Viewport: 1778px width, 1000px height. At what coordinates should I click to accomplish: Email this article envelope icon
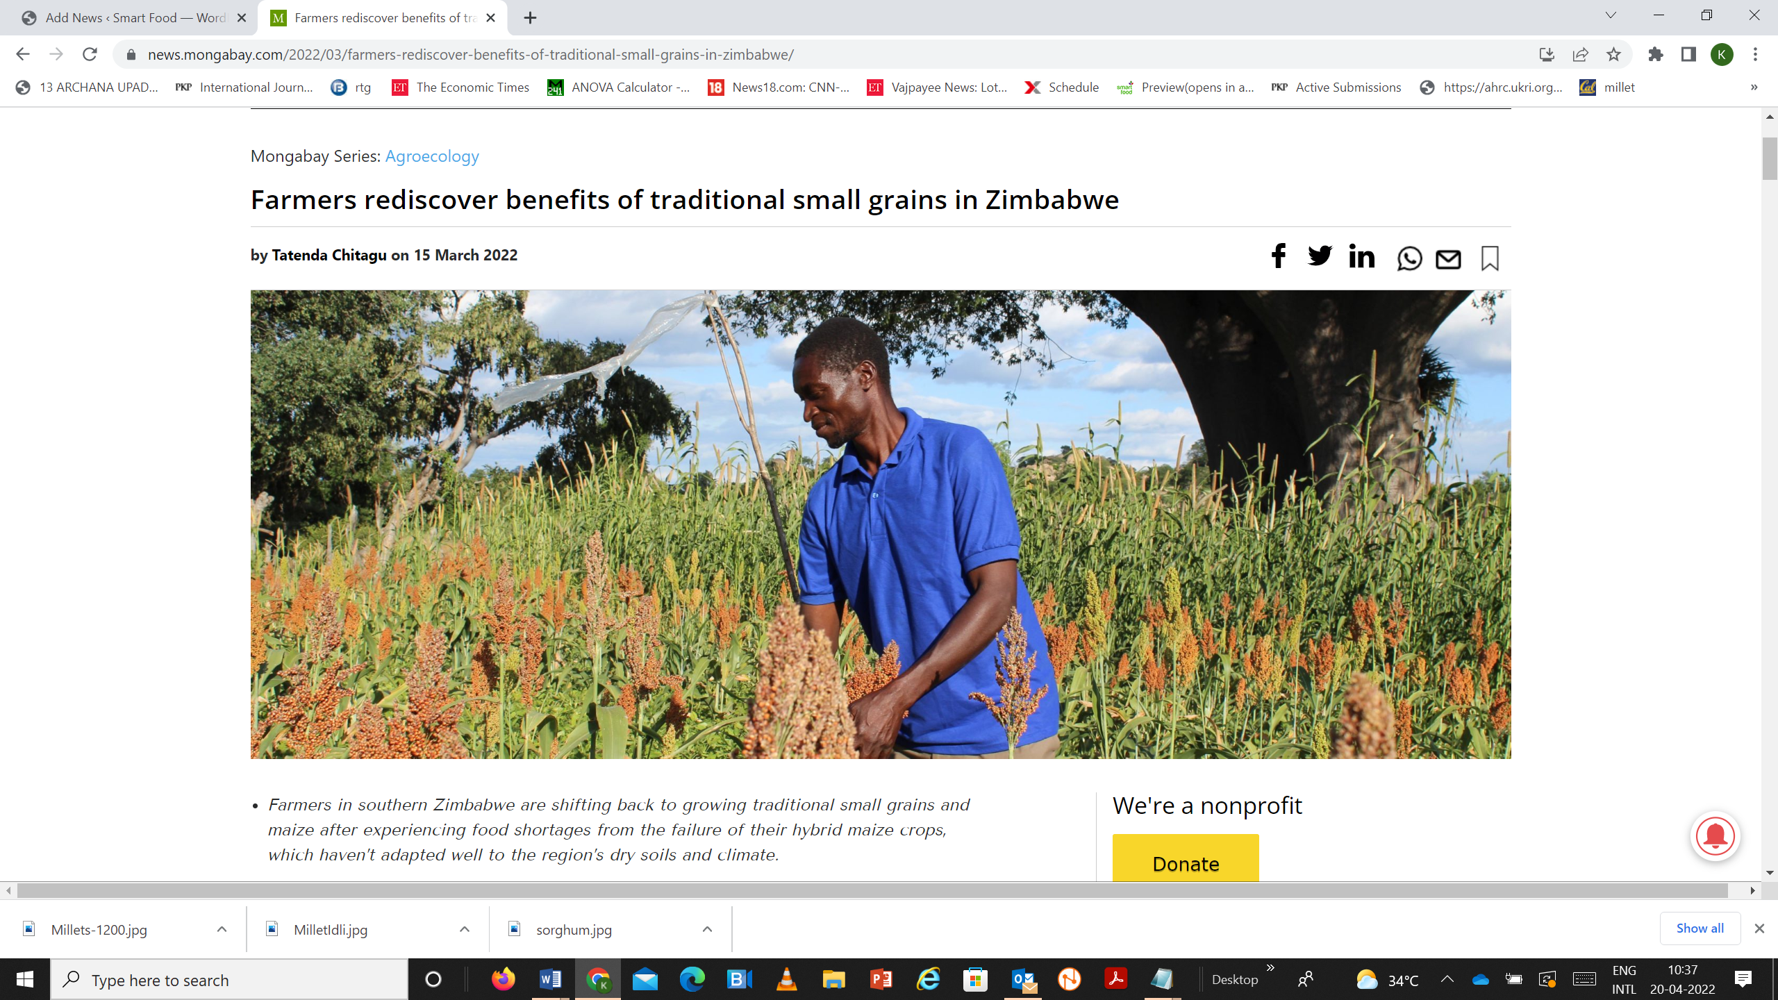click(1448, 260)
